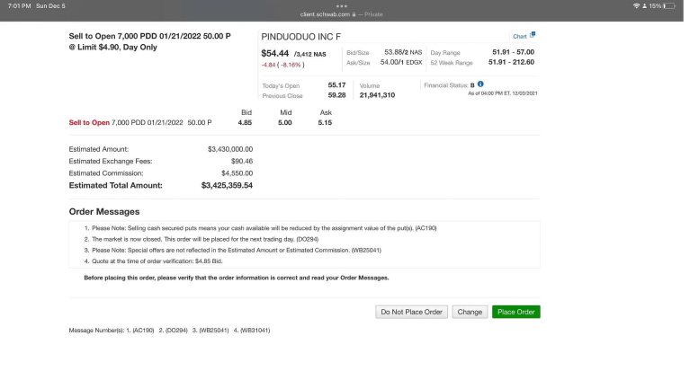The height and width of the screenshot is (371, 690).
Task: Tap the three-dot multitasking menu at top
Action: [342, 6]
